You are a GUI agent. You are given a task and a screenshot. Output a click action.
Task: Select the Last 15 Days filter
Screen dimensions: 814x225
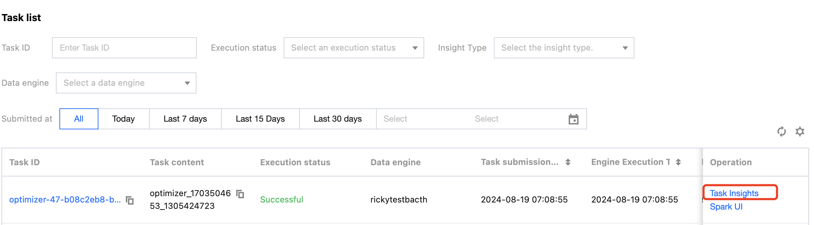click(x=260, y=119)
